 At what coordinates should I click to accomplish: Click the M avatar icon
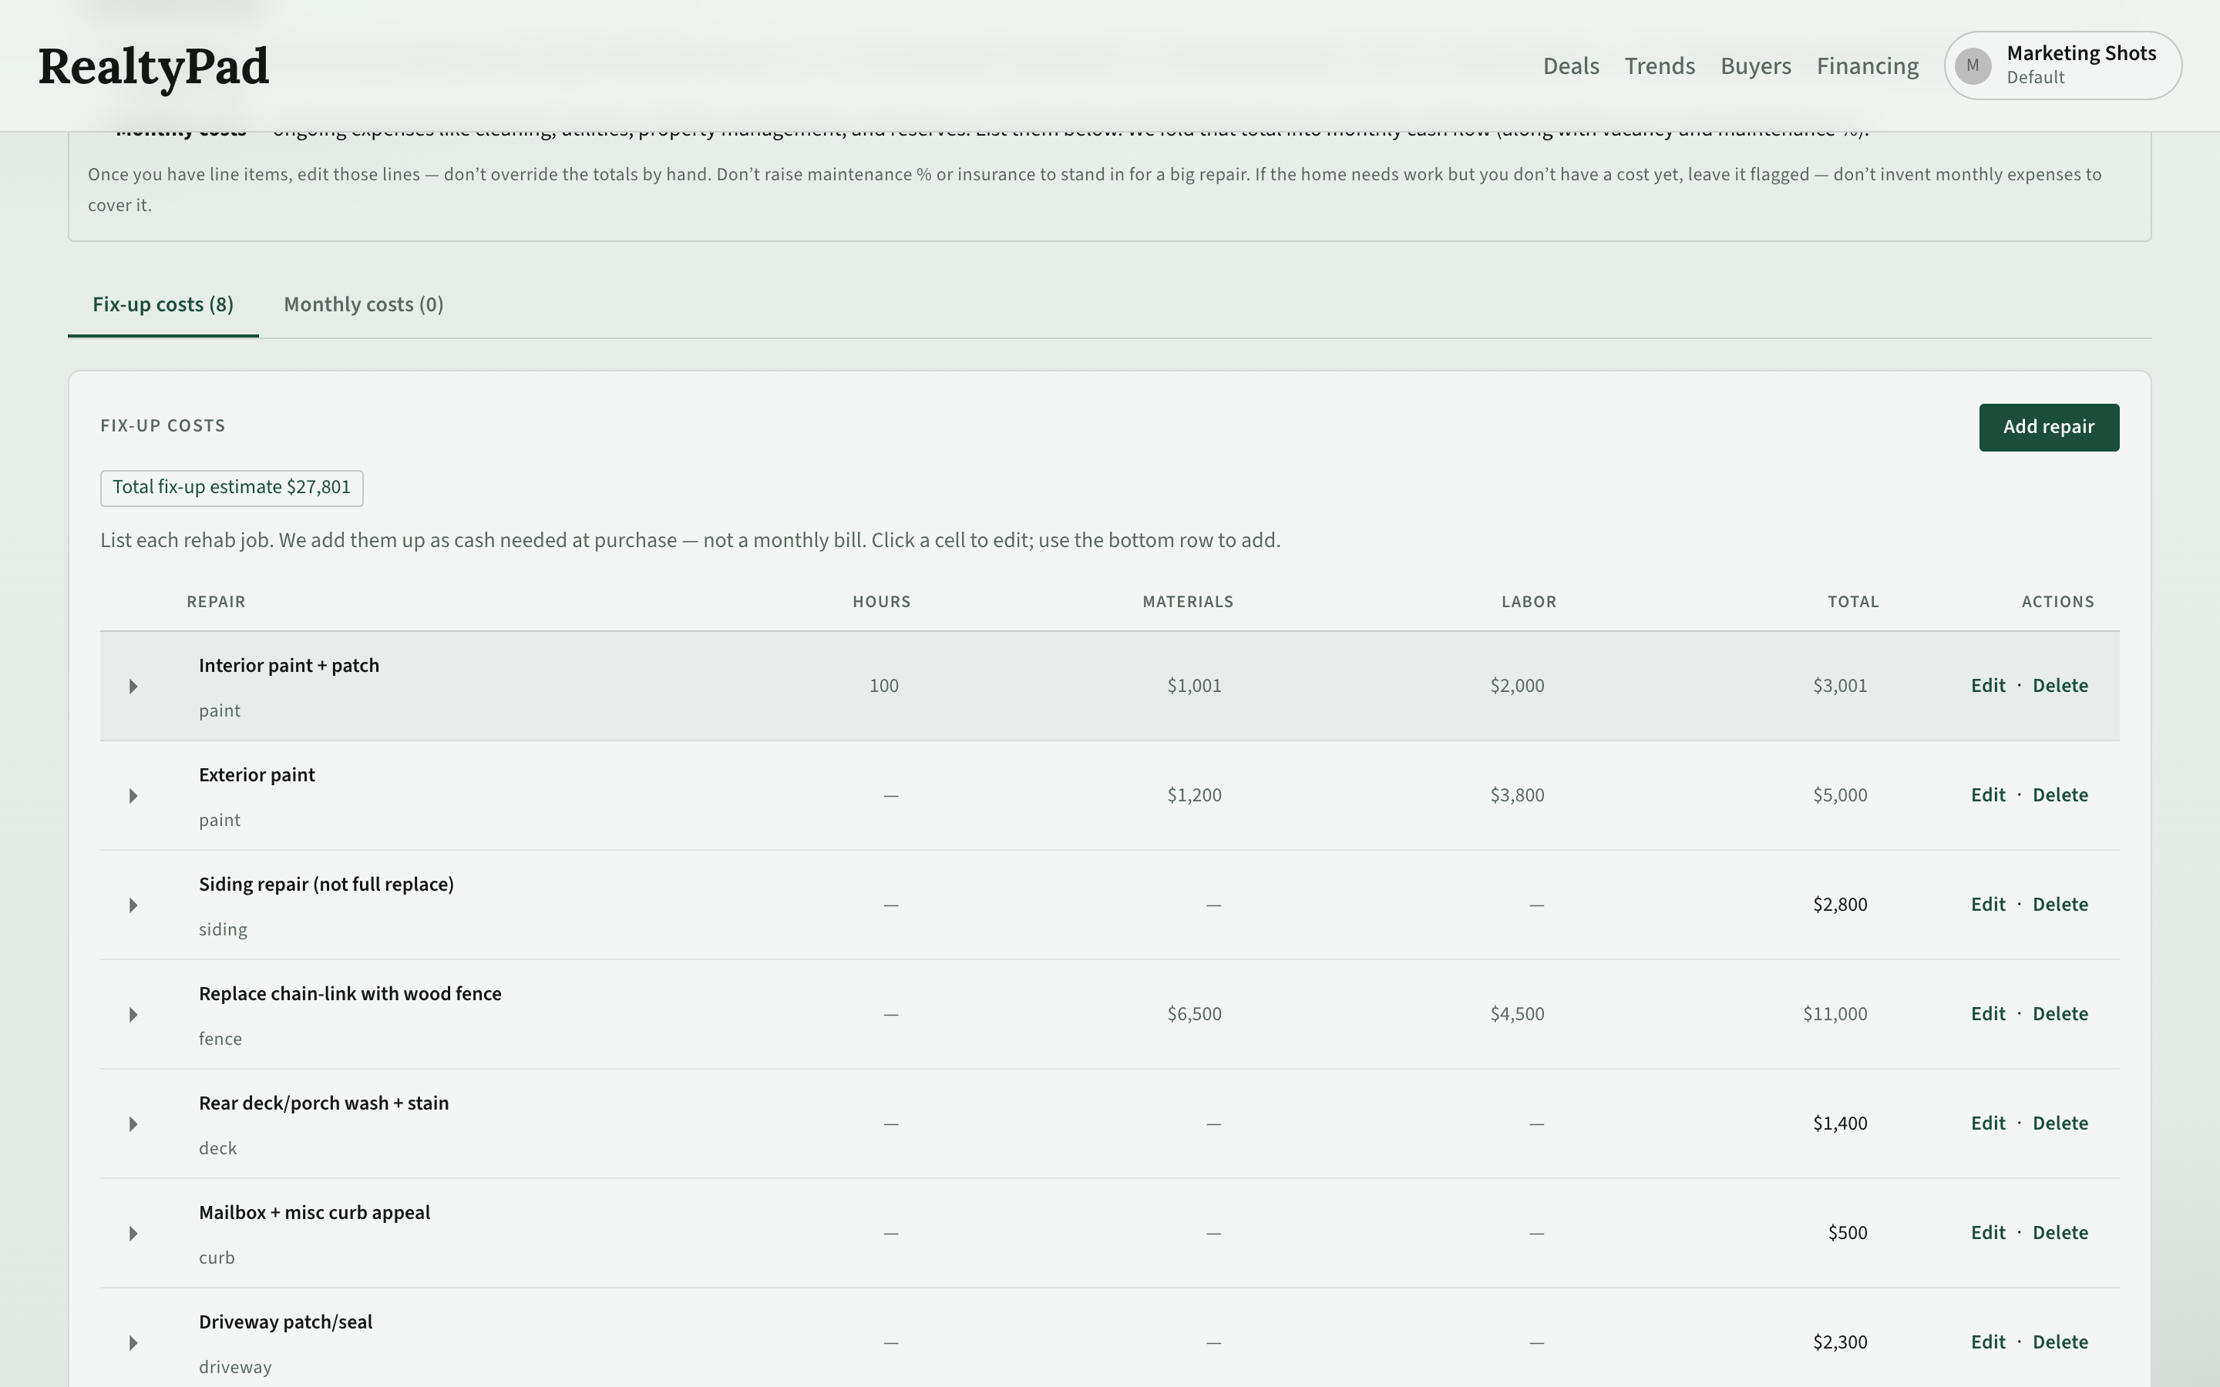click(x=1973, y=66)
